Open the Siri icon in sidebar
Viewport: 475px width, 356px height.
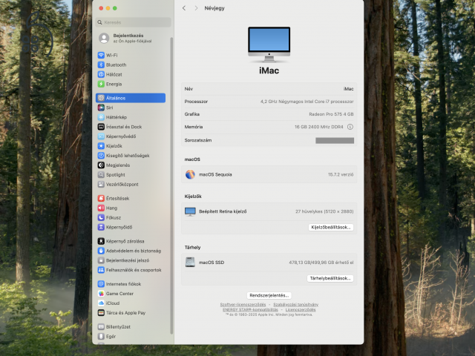pyautogui.click(x=101, y=108)
